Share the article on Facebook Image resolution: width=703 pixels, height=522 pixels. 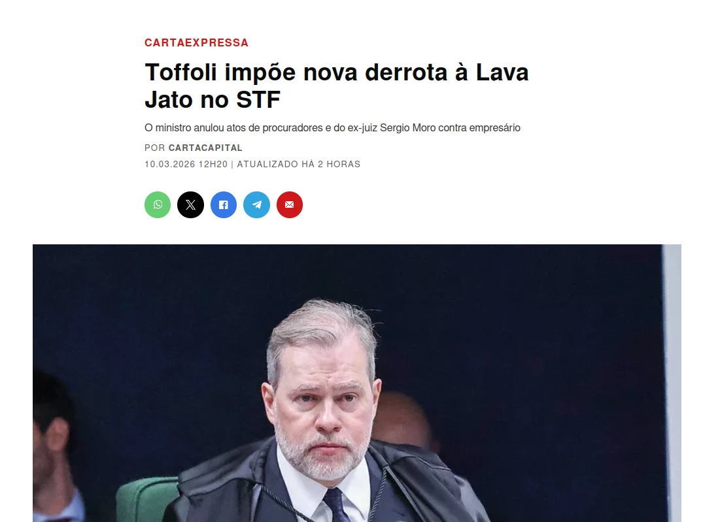pos(223,204)
